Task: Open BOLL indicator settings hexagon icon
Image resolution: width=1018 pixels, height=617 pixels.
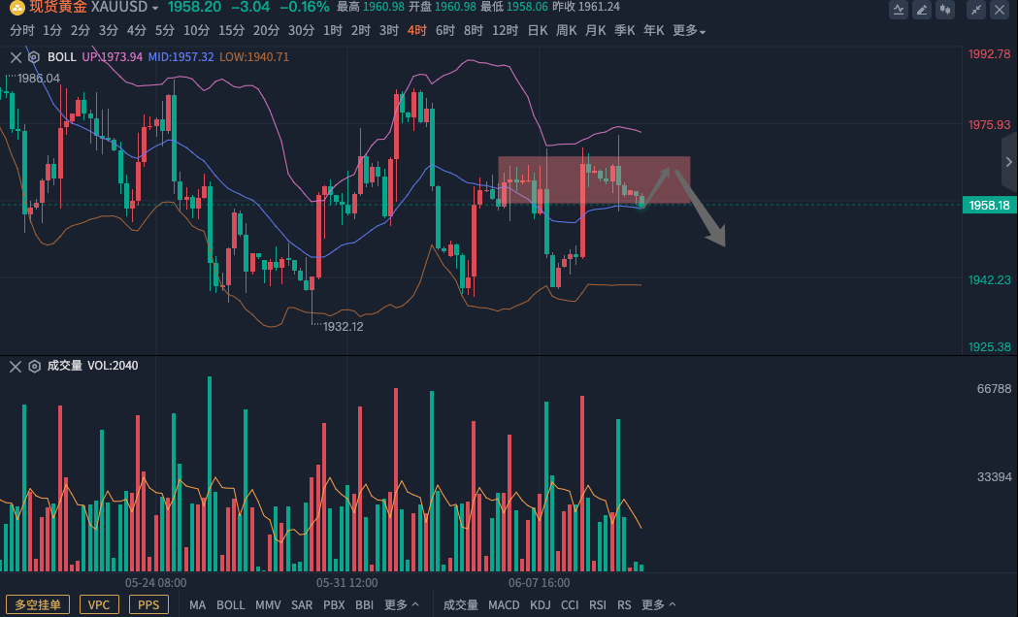Action: click(35, 56)
